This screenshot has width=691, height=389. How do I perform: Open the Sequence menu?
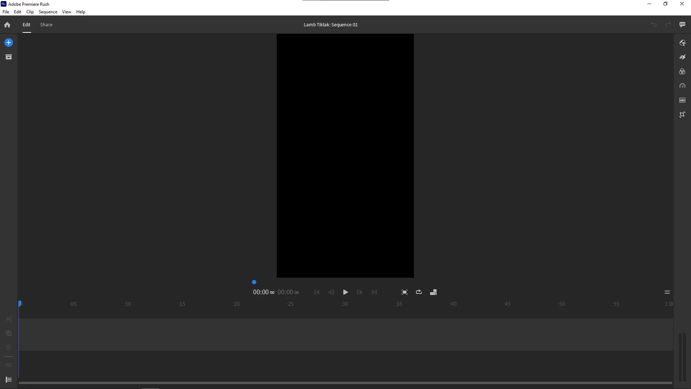(x=48, y=12)
